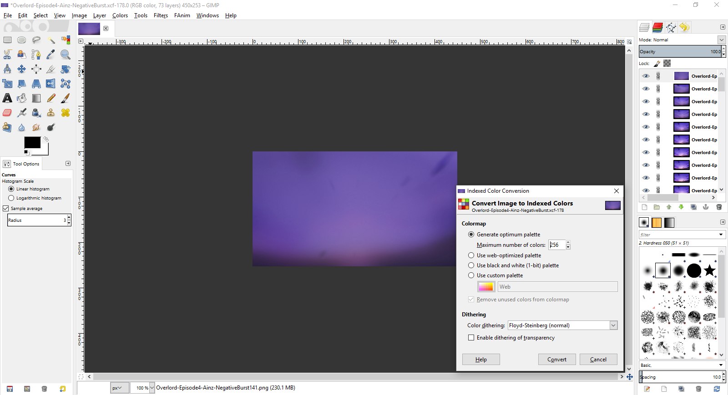Open the layer Mode dropdown arrow

click(722, 40)
